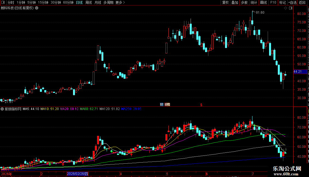Click the 27.81 low price label
The height and width of the screenshot is (177, 309).
click(9, 102)
